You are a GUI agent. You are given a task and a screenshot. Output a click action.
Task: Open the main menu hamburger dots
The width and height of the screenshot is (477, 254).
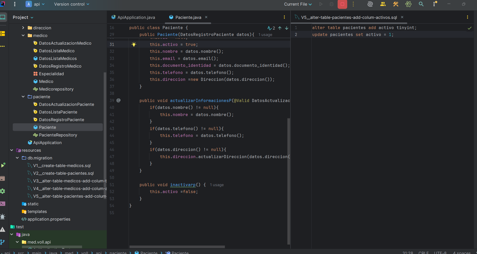coord(15,4)
